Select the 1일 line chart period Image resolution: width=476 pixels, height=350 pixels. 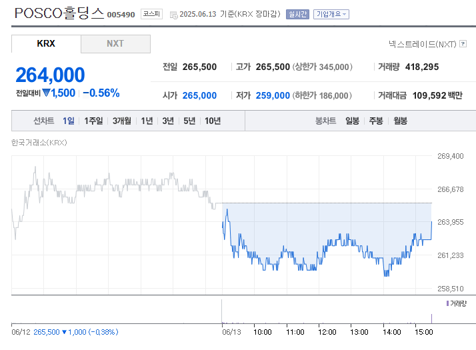[x=69, y=121]
